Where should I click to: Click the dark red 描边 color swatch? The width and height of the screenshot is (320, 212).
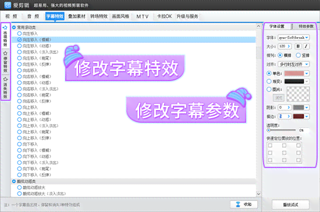tap(298, 116)
